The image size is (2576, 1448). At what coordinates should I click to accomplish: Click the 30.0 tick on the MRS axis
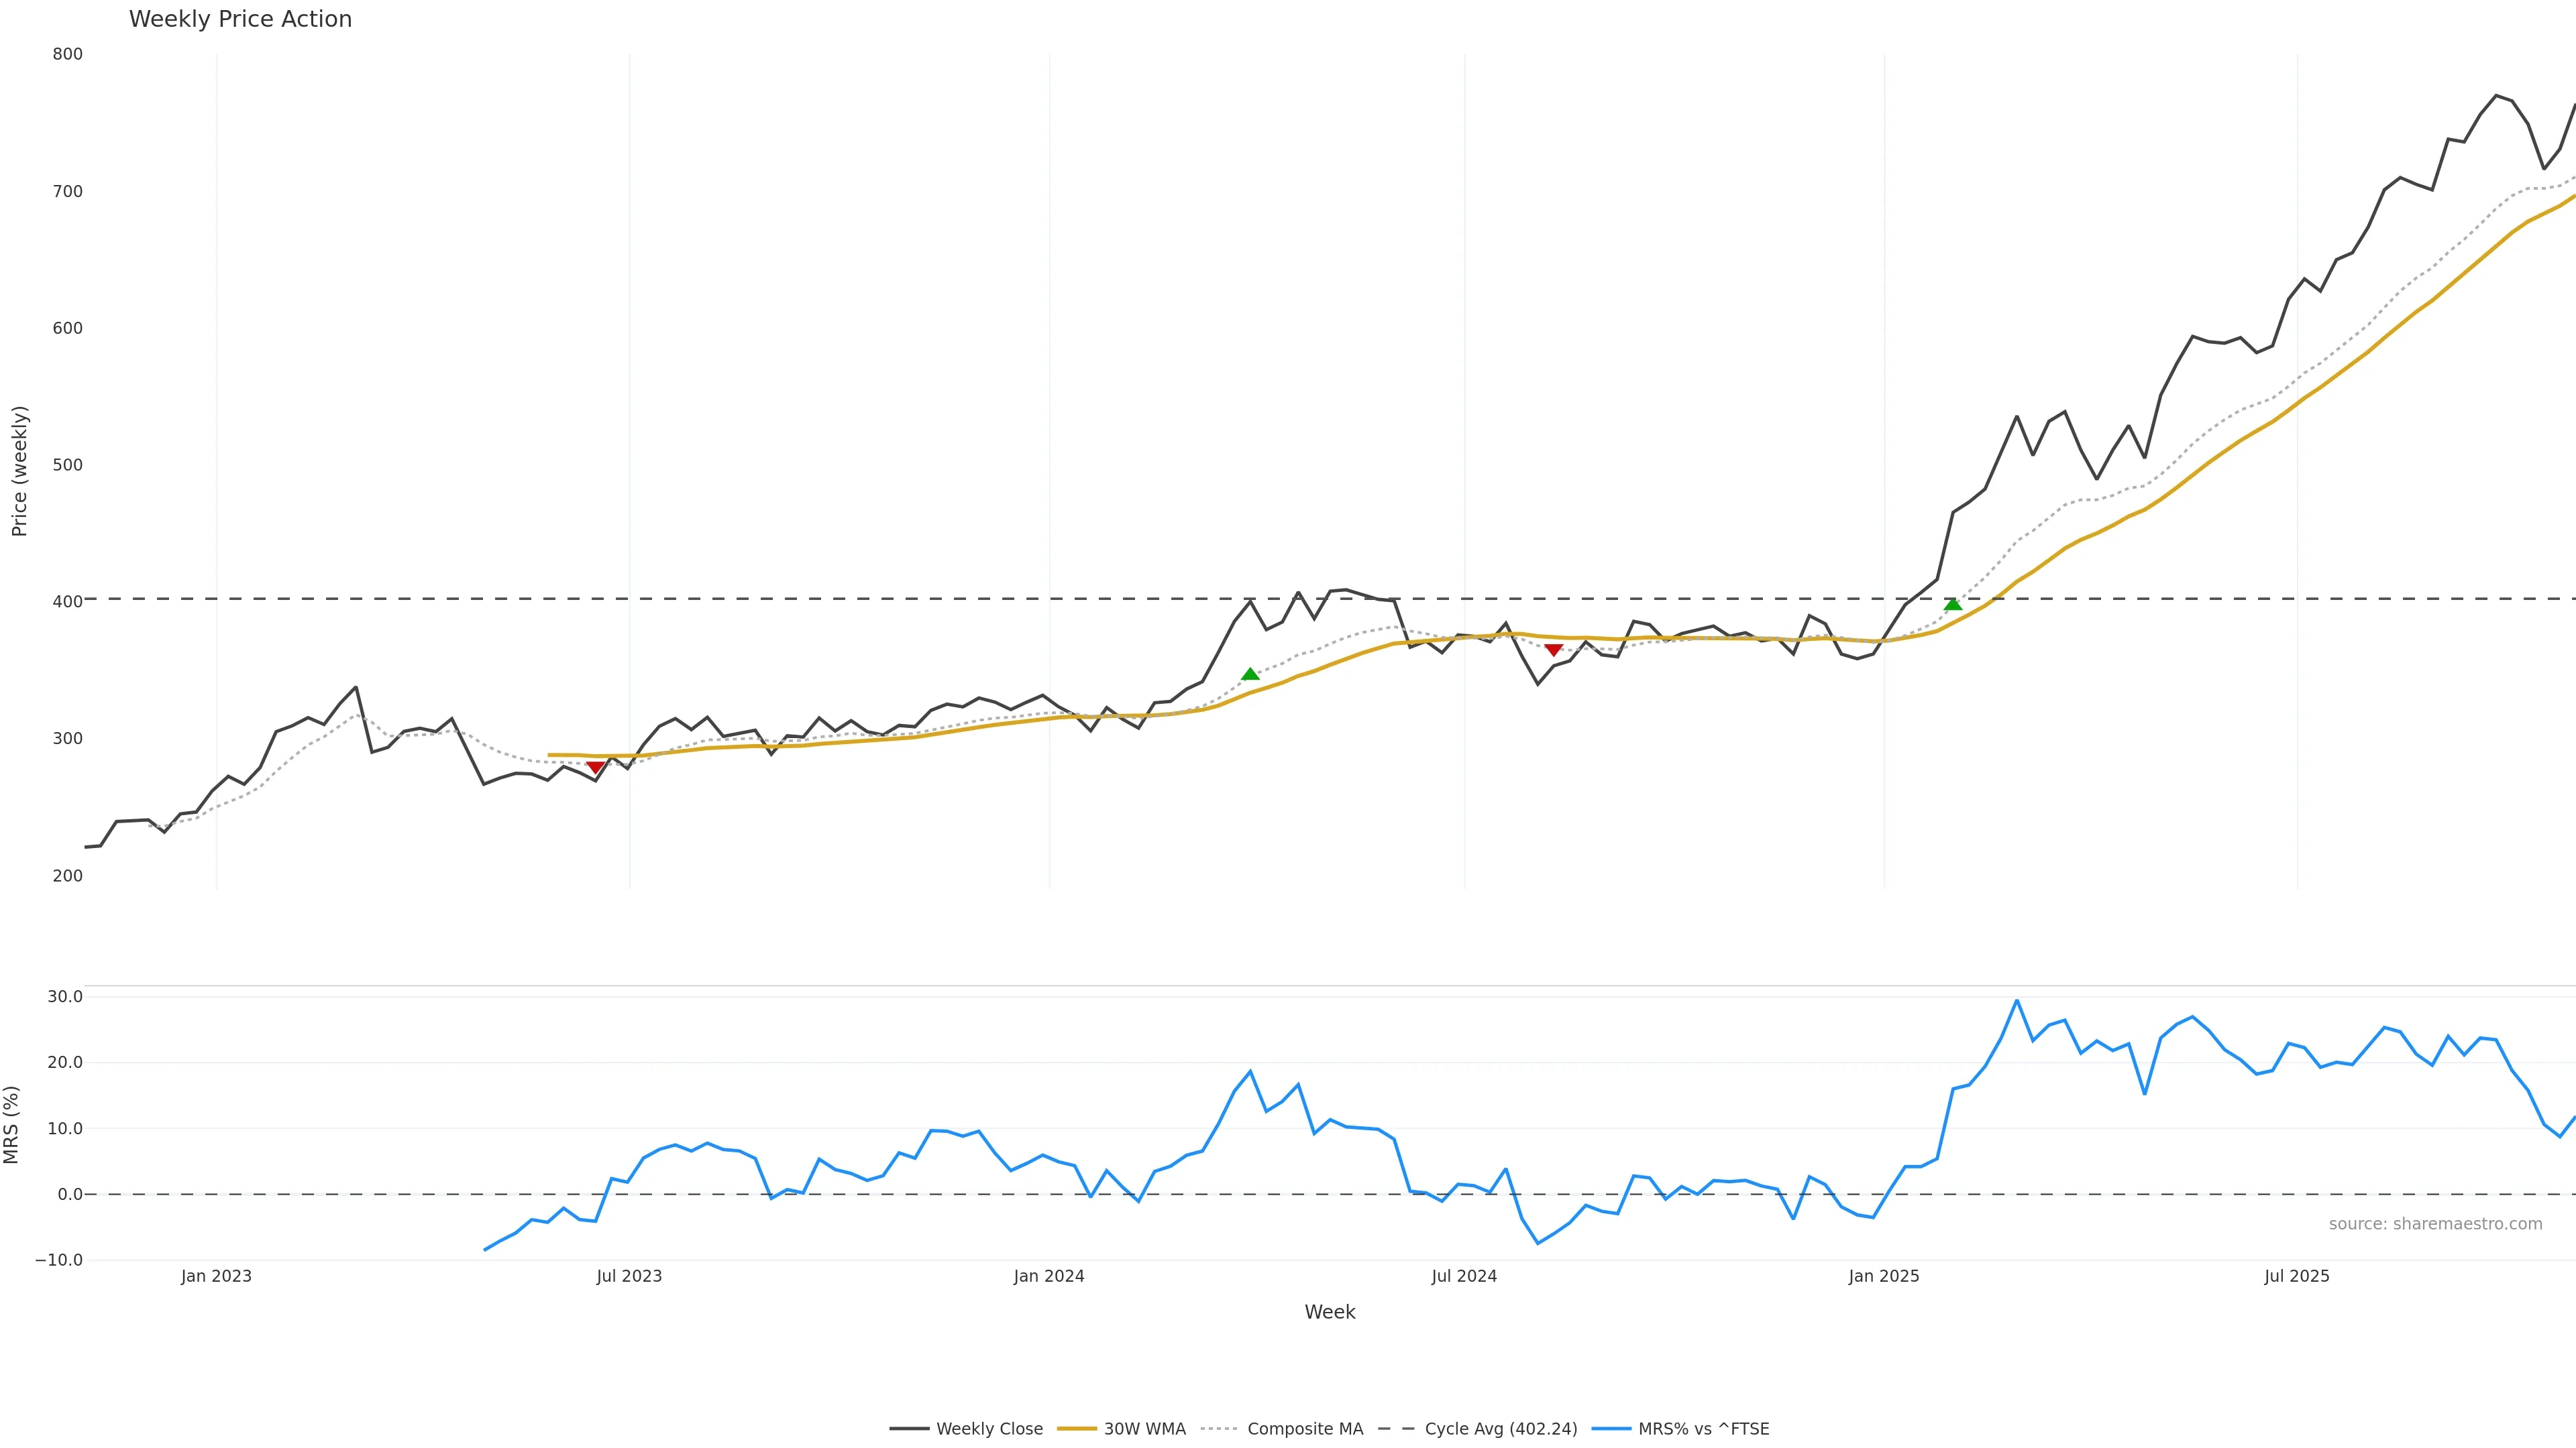[65, 996]
